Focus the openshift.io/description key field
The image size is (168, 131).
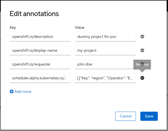coord(40,36)
